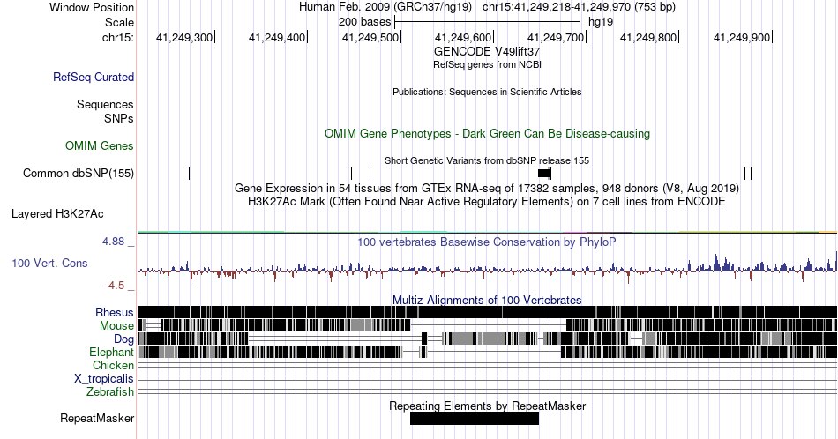Click the Rhesus alignment label

(x=115, y=312)
